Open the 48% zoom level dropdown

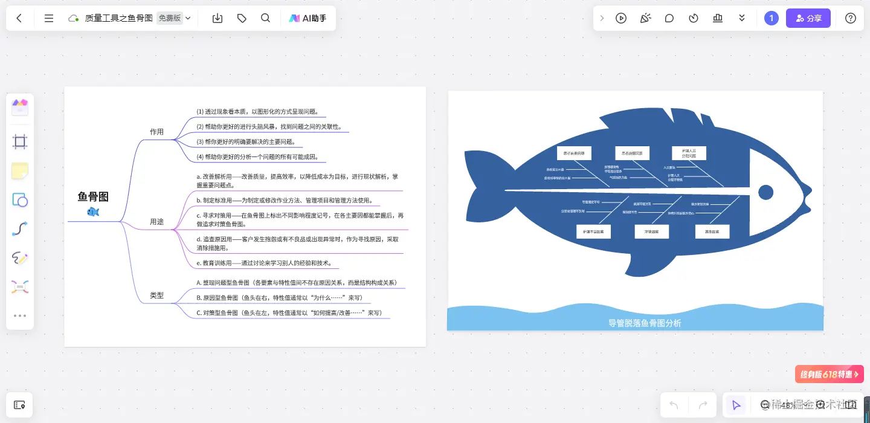point(793,405)
